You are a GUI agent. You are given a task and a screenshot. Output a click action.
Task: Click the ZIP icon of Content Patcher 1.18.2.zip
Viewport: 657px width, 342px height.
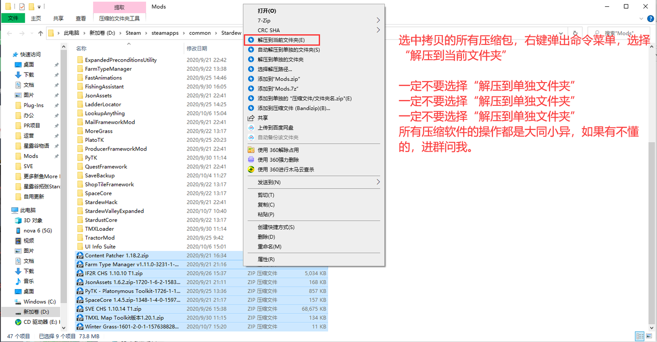coord(80,255)
